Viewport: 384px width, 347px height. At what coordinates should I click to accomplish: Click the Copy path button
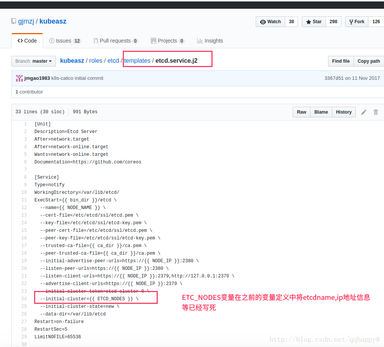pyautogui.click(x=368, y=61)
